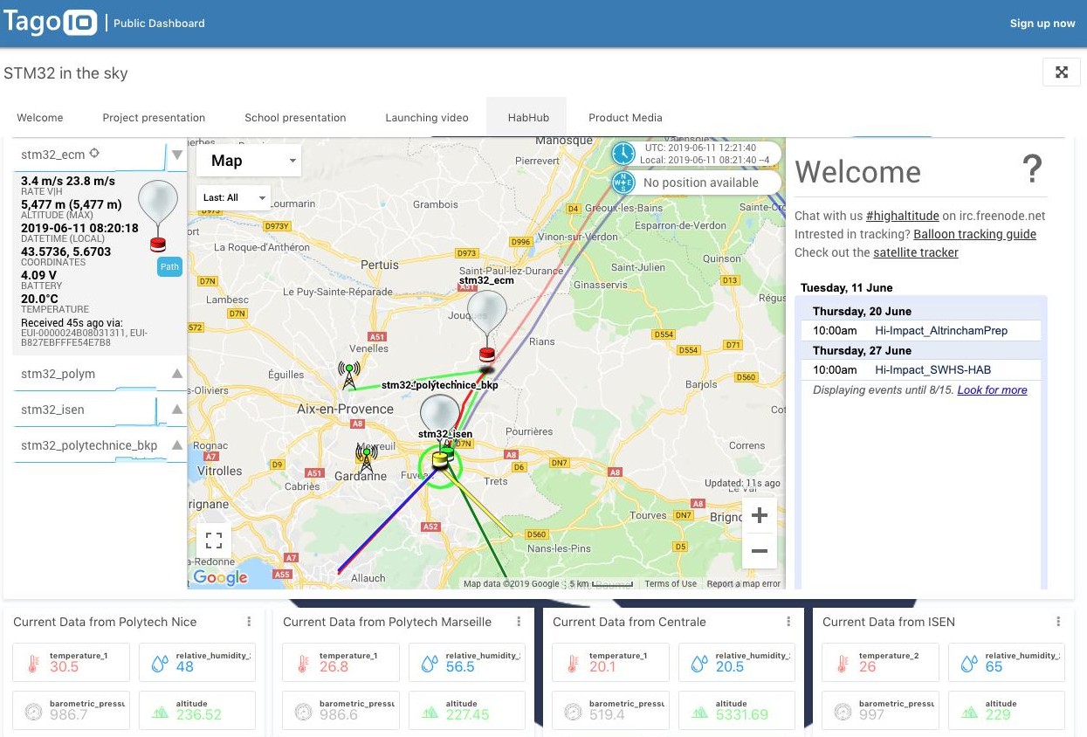Click the stm32_ecm balloon marker on map

(486, 325)
